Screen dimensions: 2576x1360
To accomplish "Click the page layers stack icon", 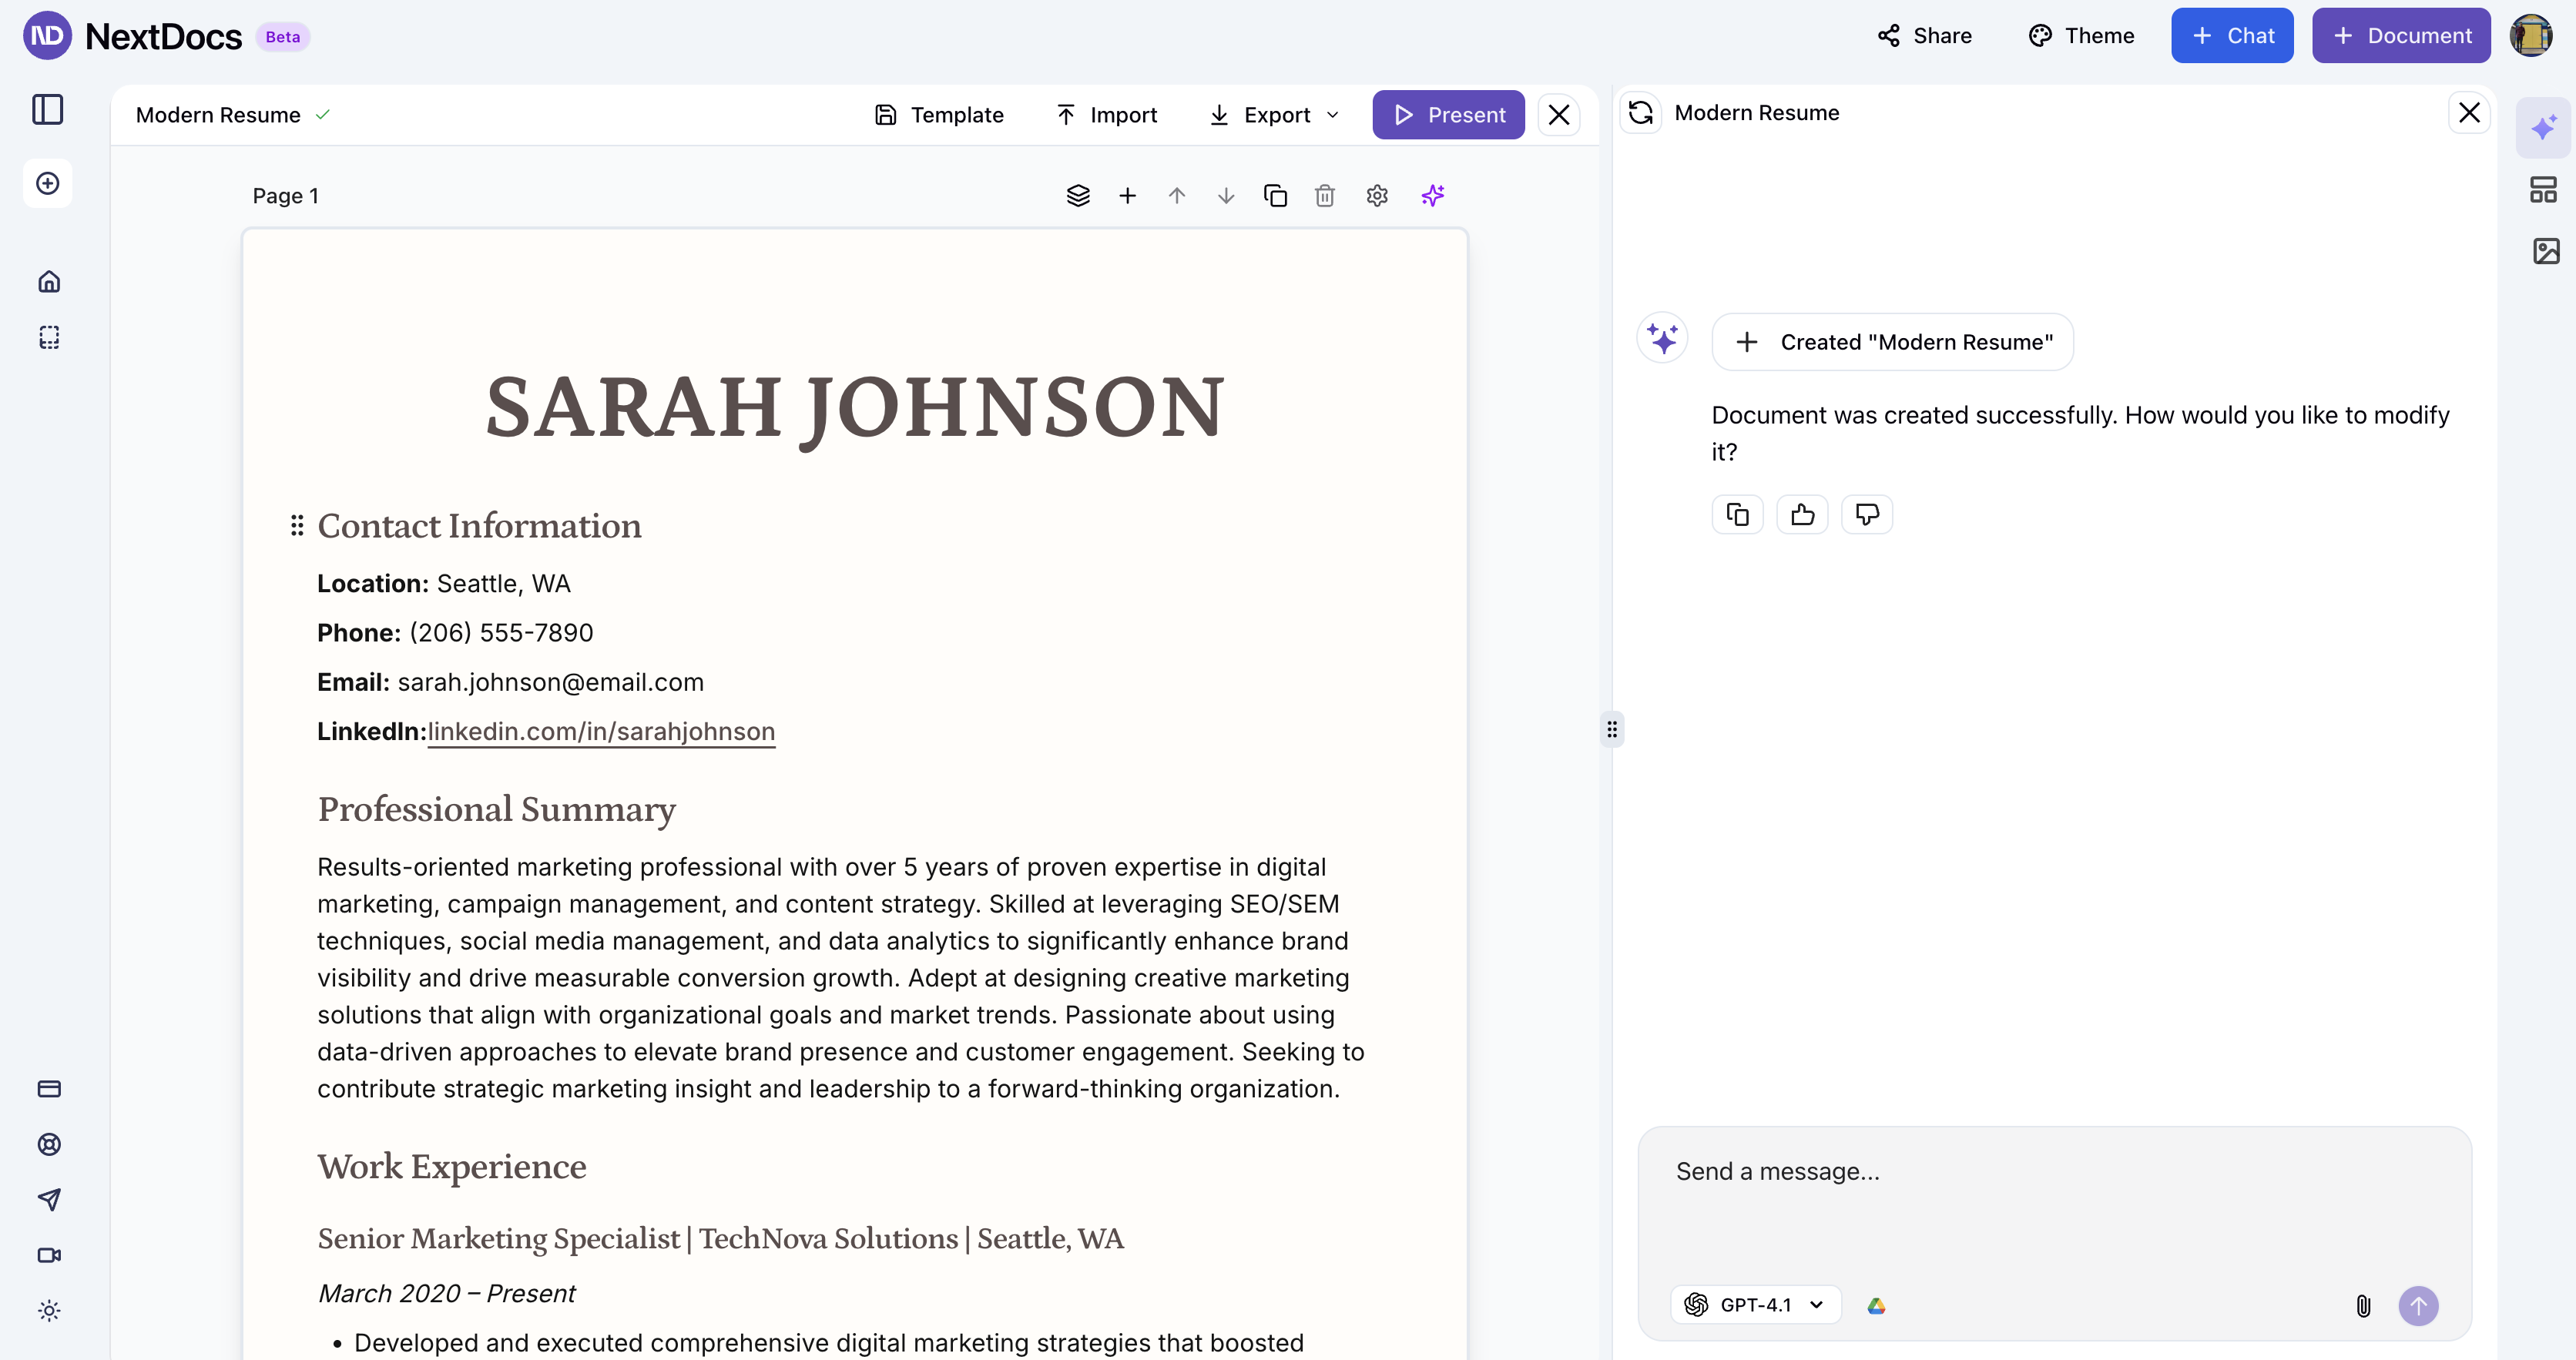I will click(1078, 196).
